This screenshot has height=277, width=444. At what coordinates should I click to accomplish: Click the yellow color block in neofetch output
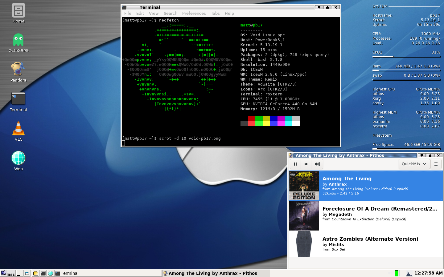[266, 123]
